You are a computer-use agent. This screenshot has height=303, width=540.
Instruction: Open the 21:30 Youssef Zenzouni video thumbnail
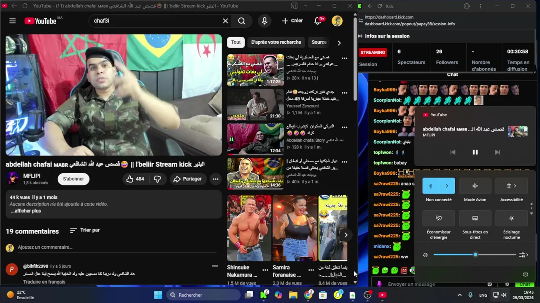tap(255, 105)
